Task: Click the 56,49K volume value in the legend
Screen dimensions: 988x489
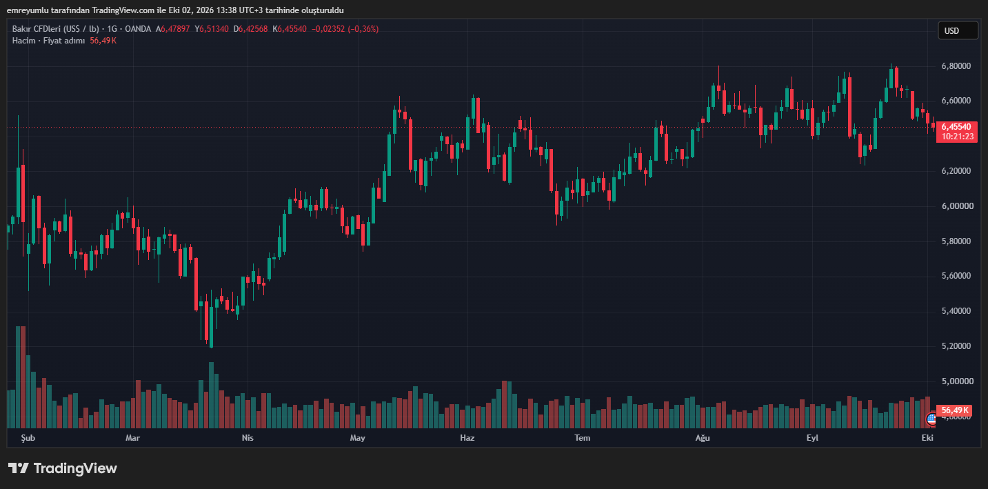Action: tap(103, 41)
